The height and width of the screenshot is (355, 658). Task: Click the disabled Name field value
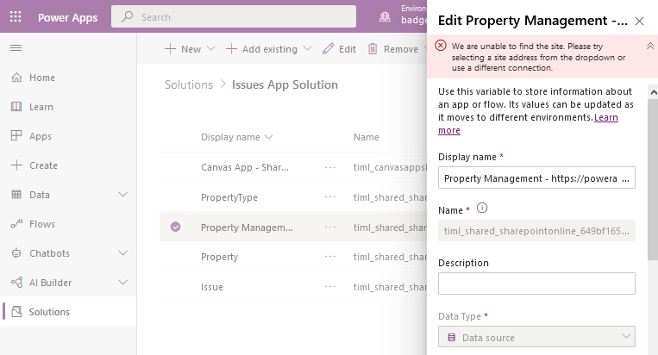pos(536,231)
